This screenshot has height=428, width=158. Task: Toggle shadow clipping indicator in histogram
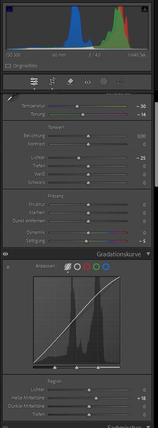[10, 9]
